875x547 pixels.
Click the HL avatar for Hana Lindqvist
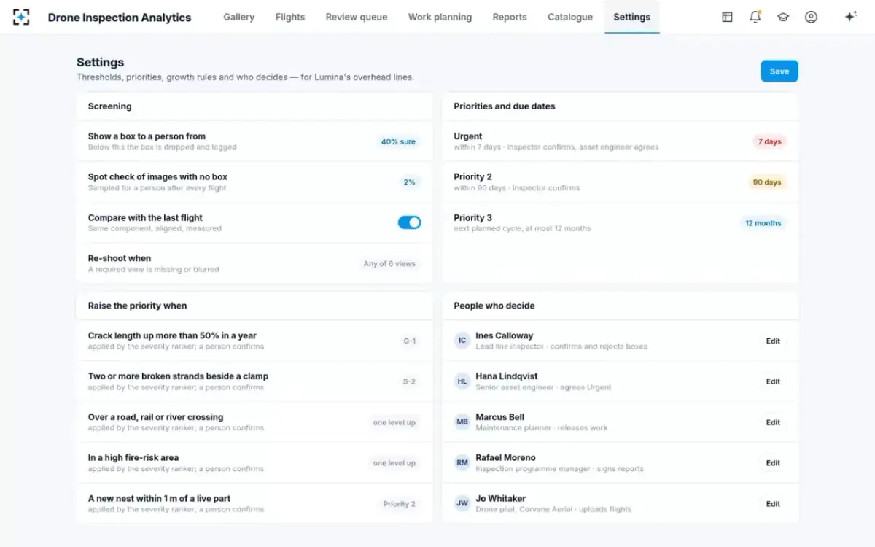point(462,381)
